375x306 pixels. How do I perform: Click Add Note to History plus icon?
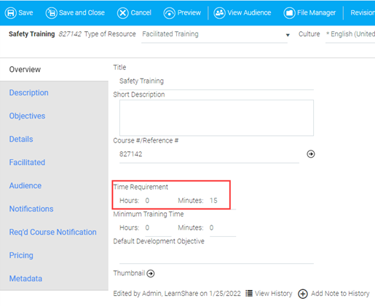tap(303, 294)
